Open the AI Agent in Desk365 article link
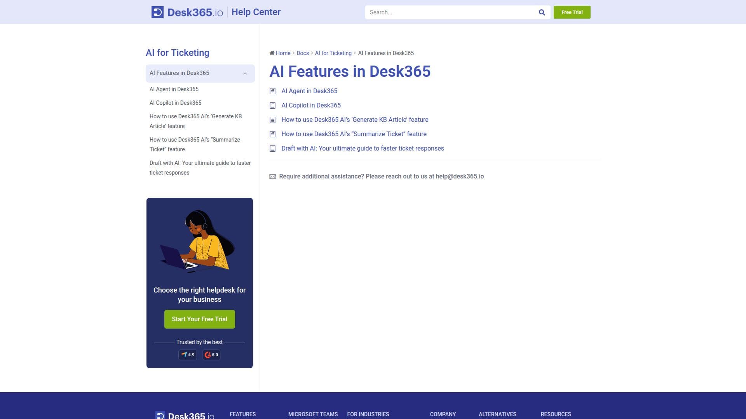This screenshot has height=419, width=746. point(309,91)
